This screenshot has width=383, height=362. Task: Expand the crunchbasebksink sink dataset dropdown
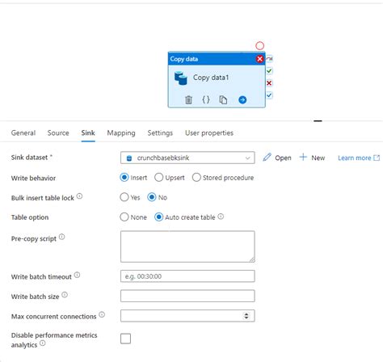[187, 158]
